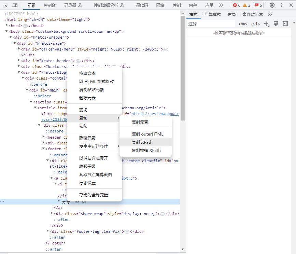The image size is (296, 254).
Task: Click the elements panel vertical scrollbar
Action: (183, 68)
